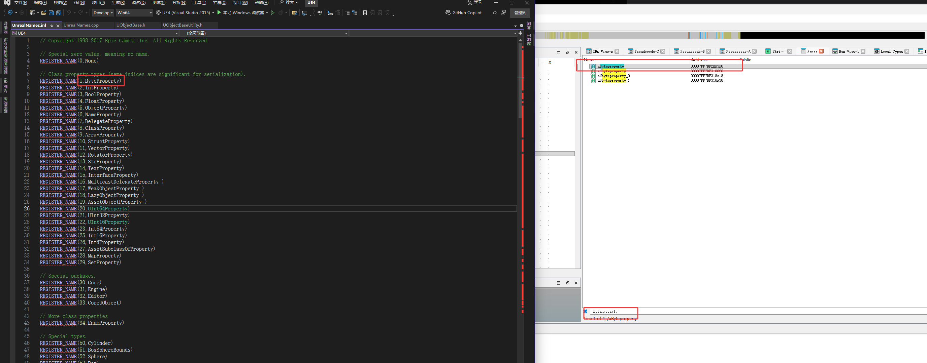Clear the ByteProperty quick filter X
Image resolution: width=927 pixels, height=363 pixels.
pos(586,311)
